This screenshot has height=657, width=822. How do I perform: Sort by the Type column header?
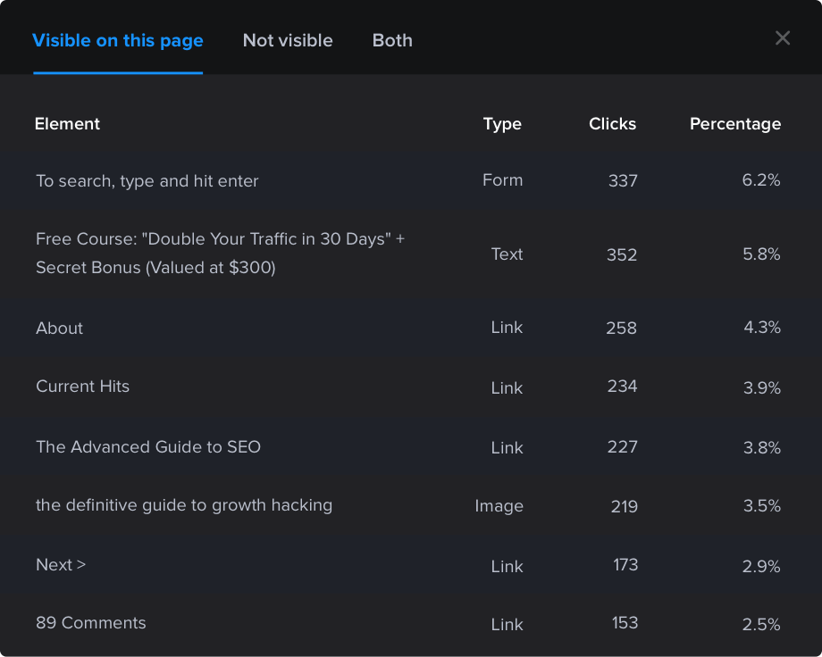pos(502,124)
